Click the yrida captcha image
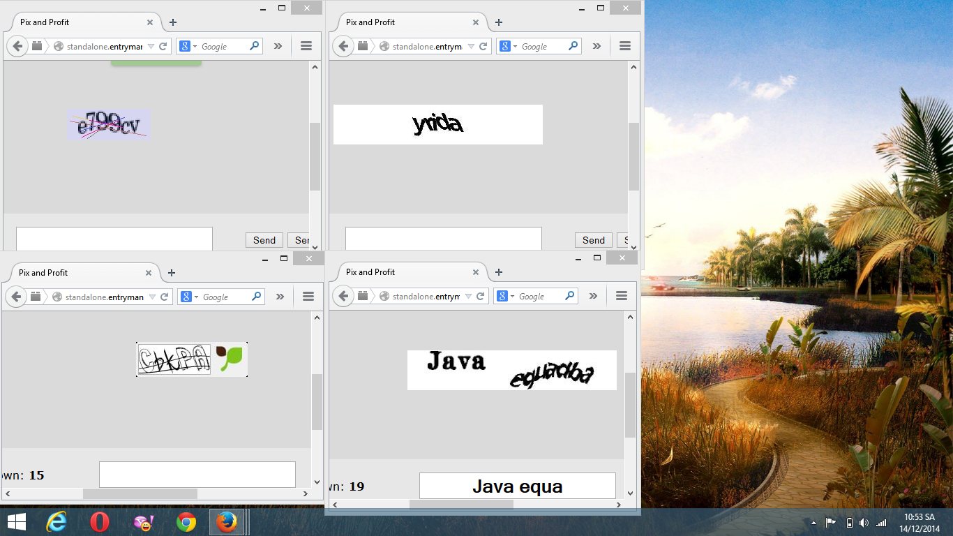The height and width of the screenshot is (536, 953). coord(438,125)
